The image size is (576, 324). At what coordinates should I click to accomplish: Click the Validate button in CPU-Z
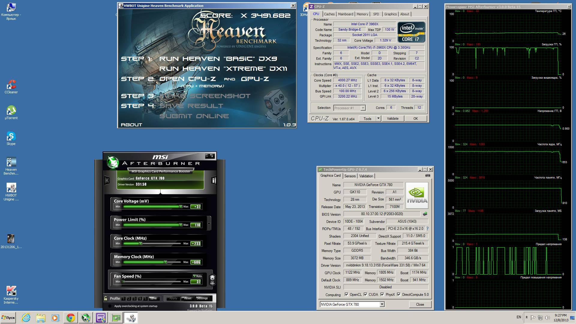(393, 118)
